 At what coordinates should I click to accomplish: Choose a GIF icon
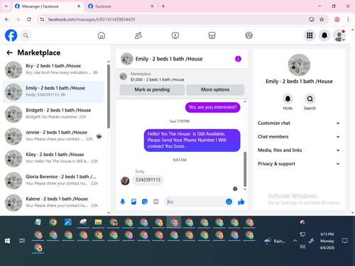point(155,201)
